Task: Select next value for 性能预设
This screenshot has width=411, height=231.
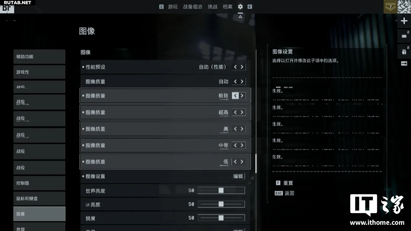Action: (242, 67)
